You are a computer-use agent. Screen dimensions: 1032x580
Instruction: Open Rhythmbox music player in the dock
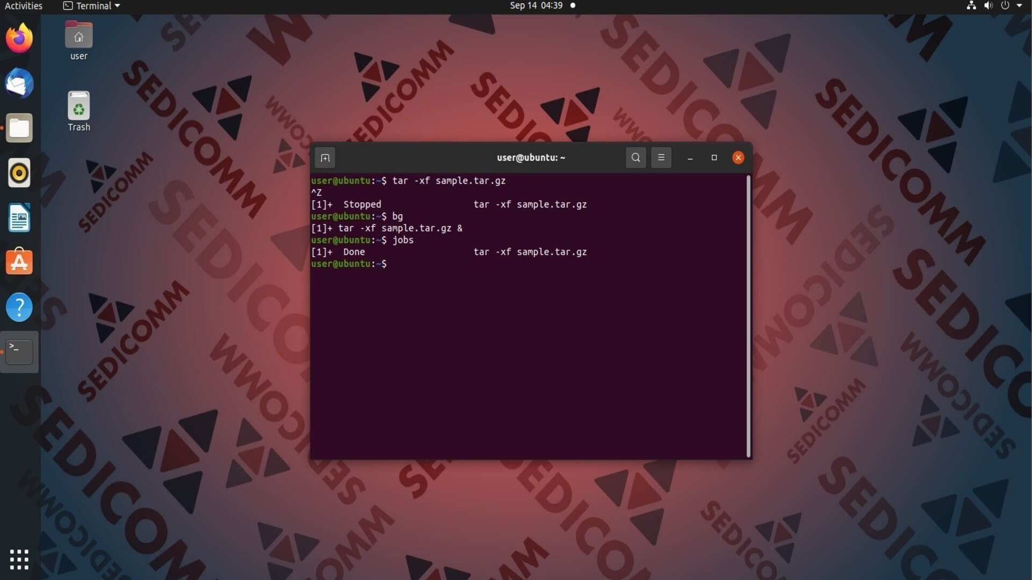19,173
